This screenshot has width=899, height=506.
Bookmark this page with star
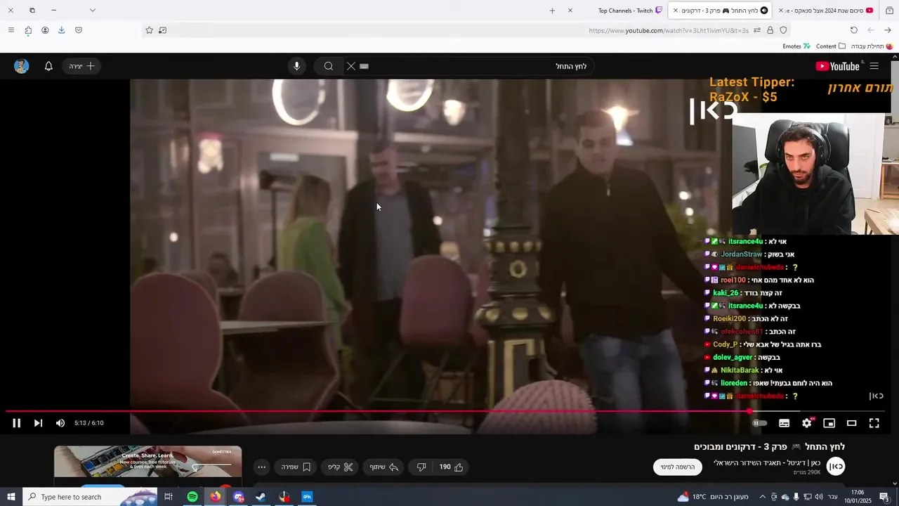coord(149,30)
